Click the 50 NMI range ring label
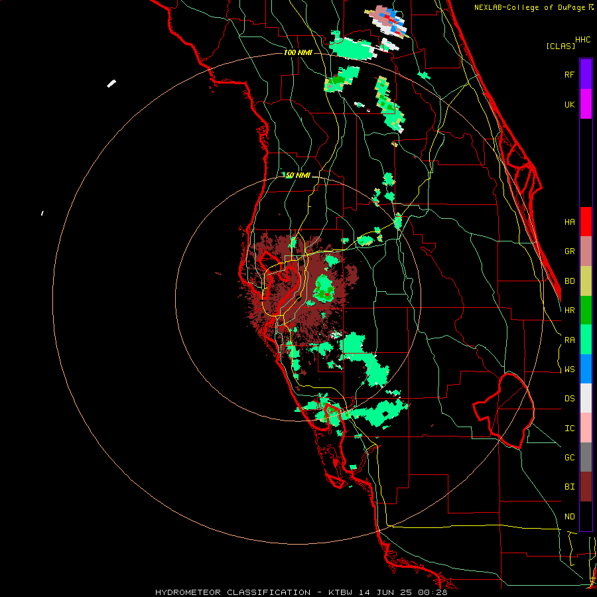This screenshot has width=597, height=597. point(298,175)
